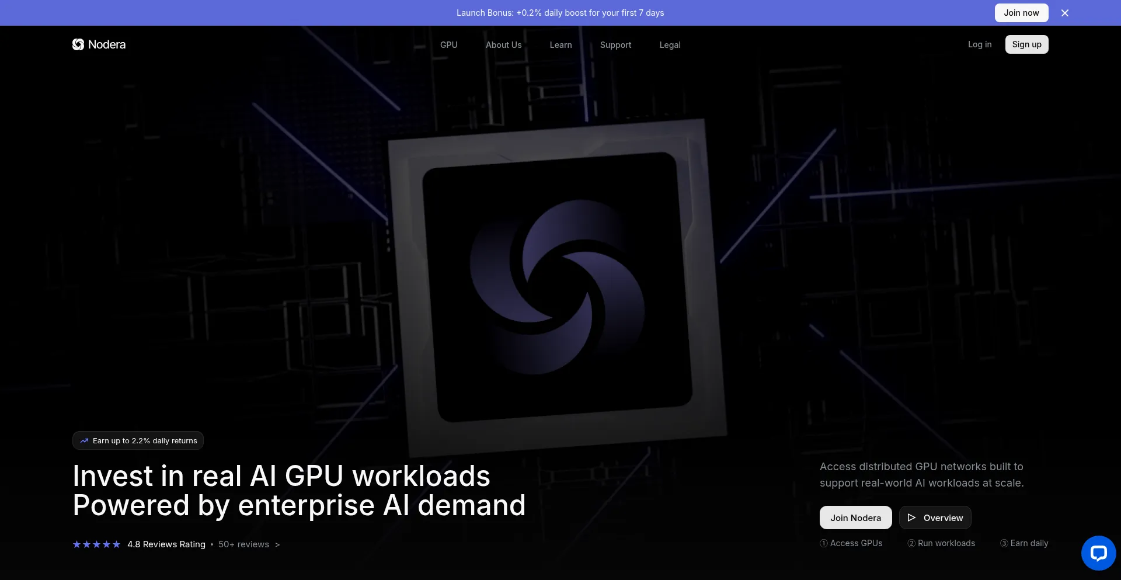Click the Access distributed GPU networks description
The image size is (1121, 580).
coord(922,475)
